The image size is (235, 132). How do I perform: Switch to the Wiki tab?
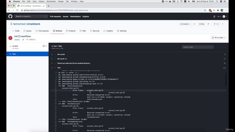[x=83, y=31]
